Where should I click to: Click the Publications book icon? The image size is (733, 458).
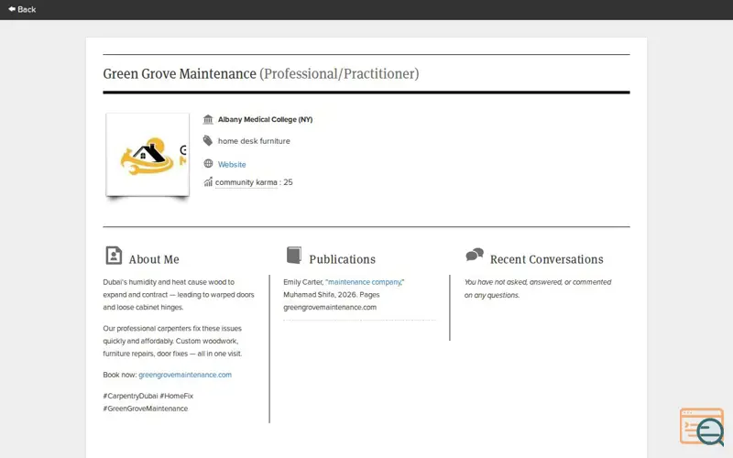point(294,256)
